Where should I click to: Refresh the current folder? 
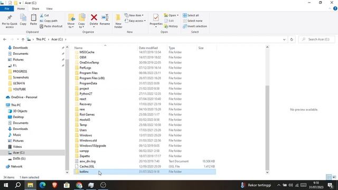tap(292, 40)
